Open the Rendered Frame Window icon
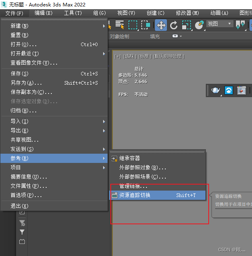The image size is (252, 256). pos(242,90)
